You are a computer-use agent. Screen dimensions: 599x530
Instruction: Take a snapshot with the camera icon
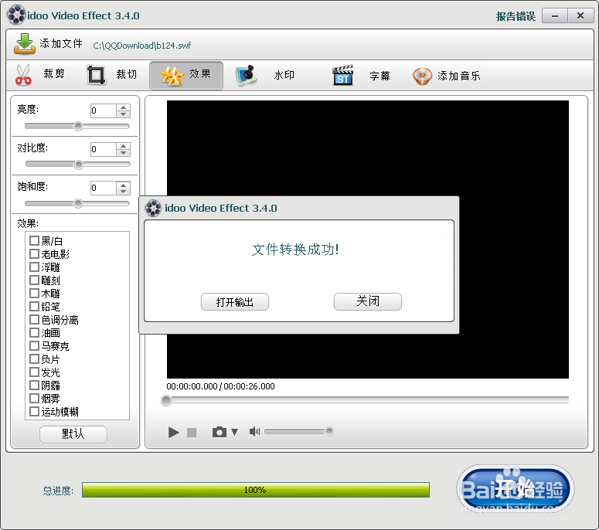point(220,432)
